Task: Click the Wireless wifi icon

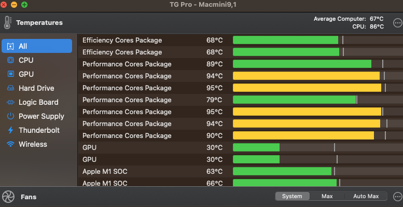Action: (10, 144)
